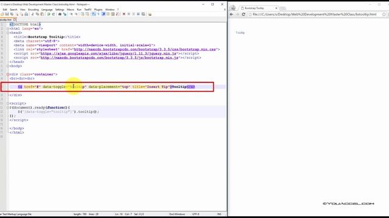Viewport: 389px width, 218px height.
Task: Click the Function list toolbar icon
Action: (x=117, y=14)
